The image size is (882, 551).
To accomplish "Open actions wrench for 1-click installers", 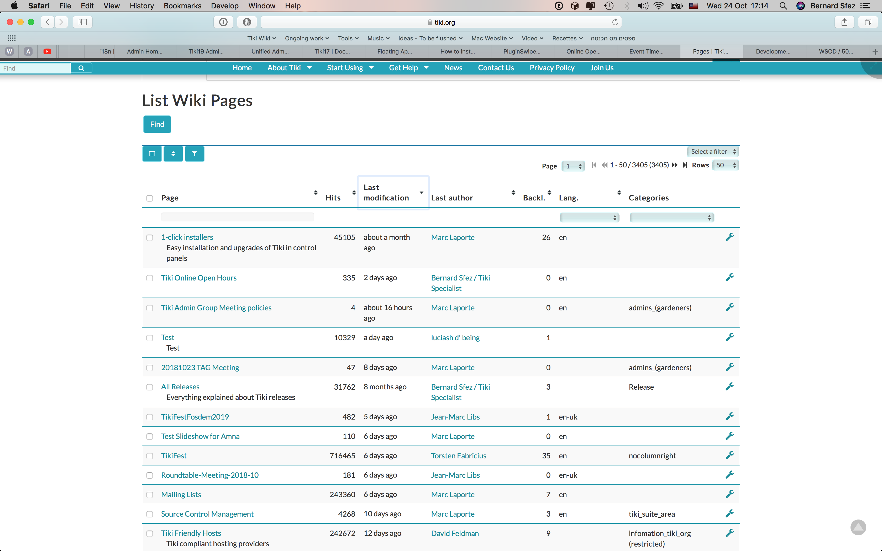I will coord(729,237).
